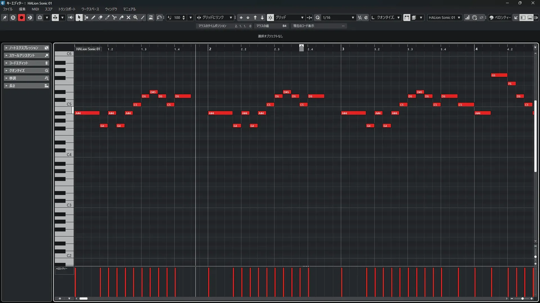Image resolution: width=540 pixels, height=303 pixels.
Task: Pick the Split scissors tool
Action: pos(114,17)
